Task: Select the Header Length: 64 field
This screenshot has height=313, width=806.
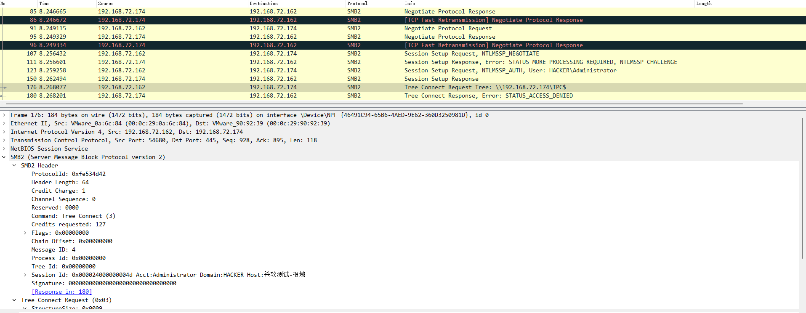Action: coord(60,182)
